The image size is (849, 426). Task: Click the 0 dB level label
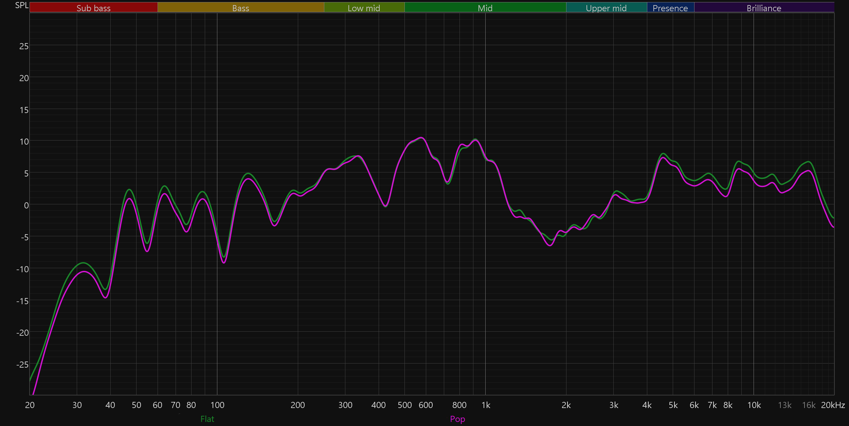26,205
